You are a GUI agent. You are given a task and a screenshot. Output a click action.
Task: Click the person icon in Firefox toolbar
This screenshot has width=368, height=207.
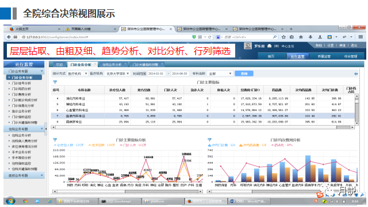(x=320, y=37)
